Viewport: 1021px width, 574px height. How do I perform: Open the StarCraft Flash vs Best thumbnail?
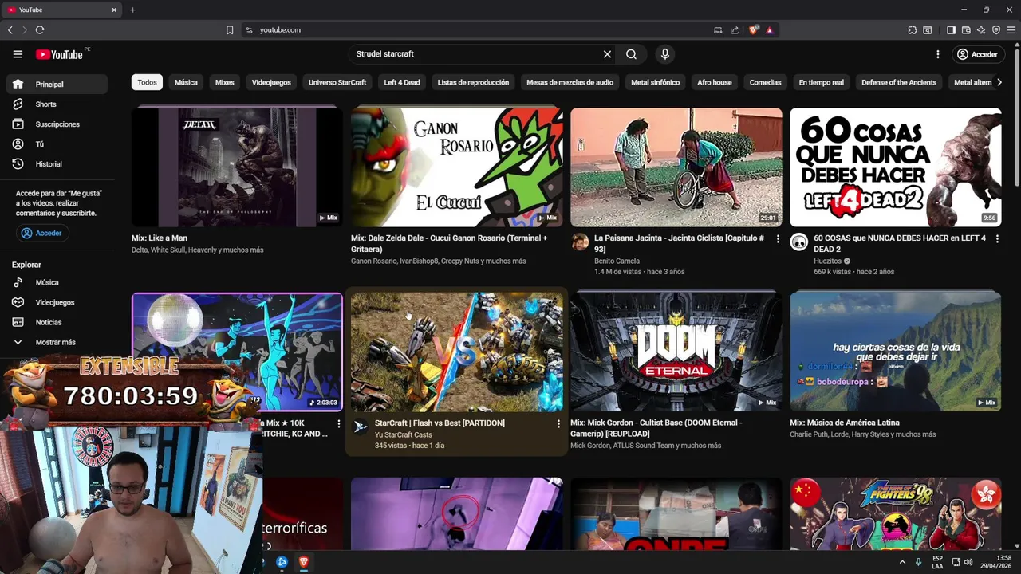point(456,352)
